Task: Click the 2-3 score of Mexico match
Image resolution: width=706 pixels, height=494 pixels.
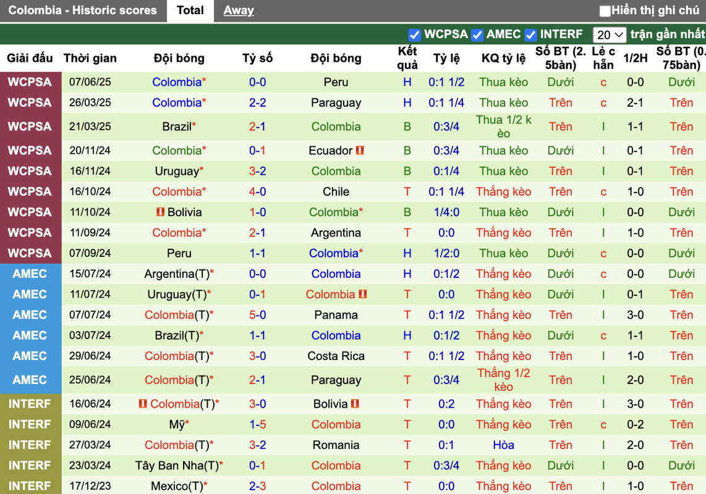Action: click(258, 487)
